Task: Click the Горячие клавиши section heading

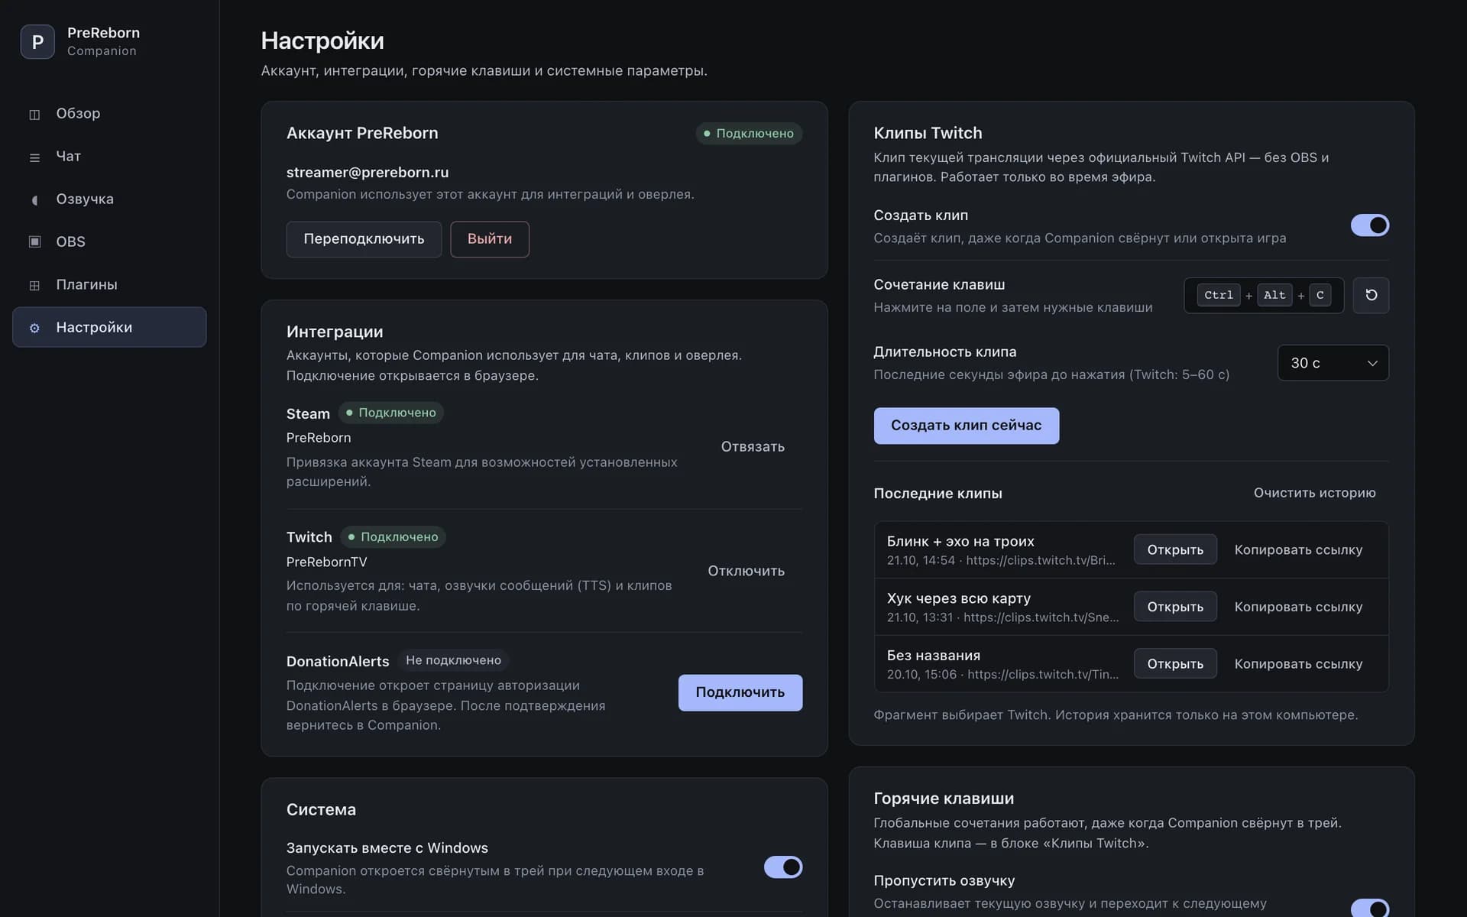Action: coord(944,799)
